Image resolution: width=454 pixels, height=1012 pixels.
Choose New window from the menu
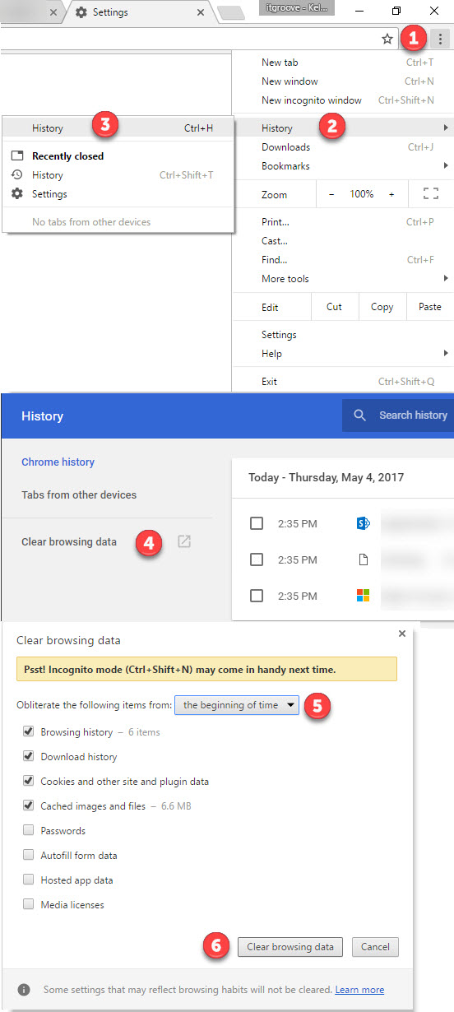[342, 81]
